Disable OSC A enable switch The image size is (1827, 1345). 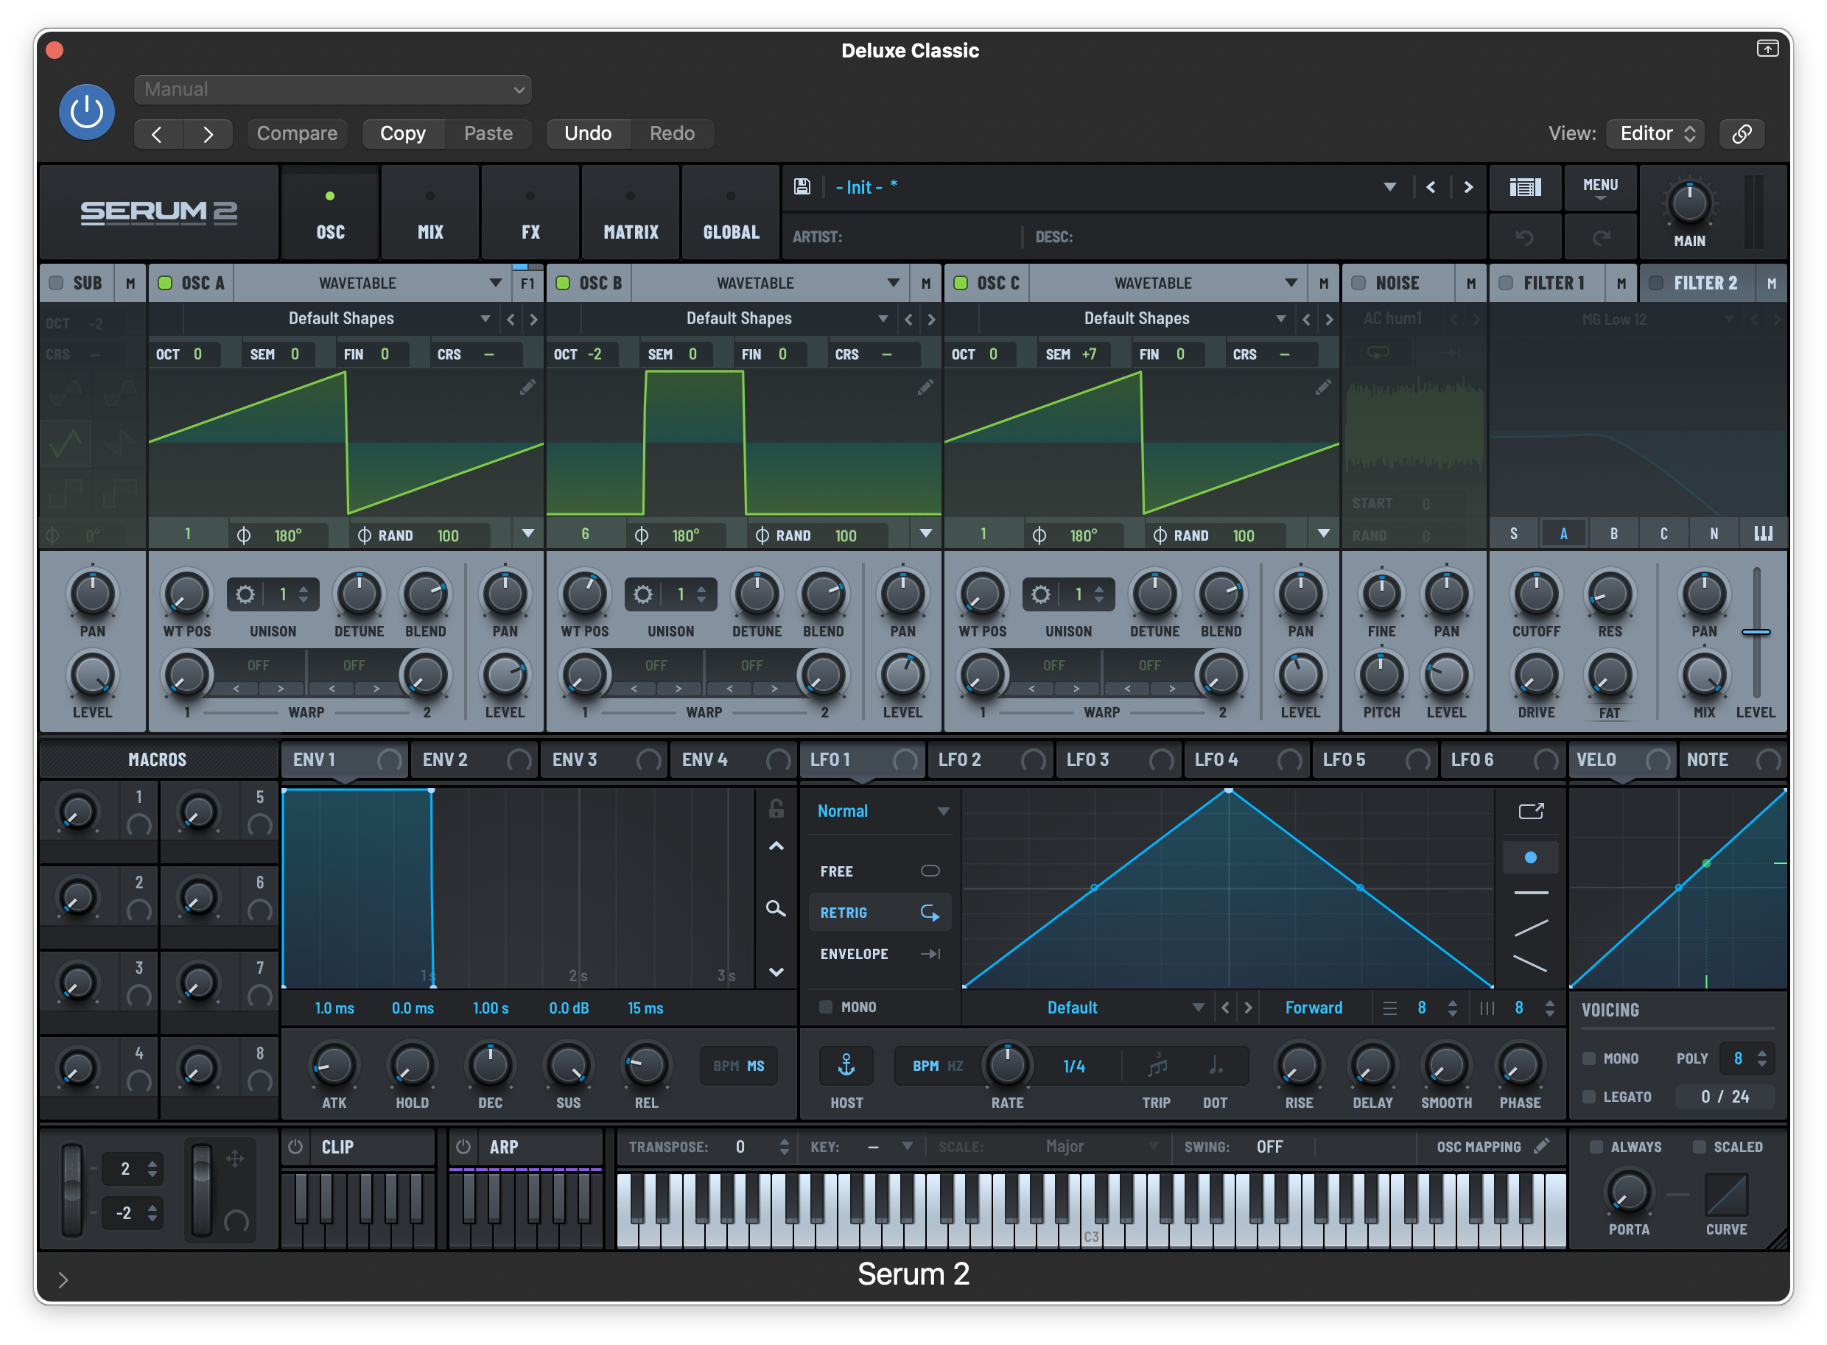(165, 283)
